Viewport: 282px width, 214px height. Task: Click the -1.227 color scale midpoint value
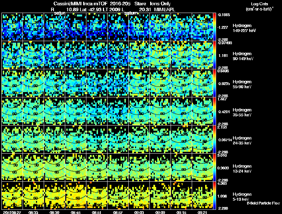(x=223, y=27)
